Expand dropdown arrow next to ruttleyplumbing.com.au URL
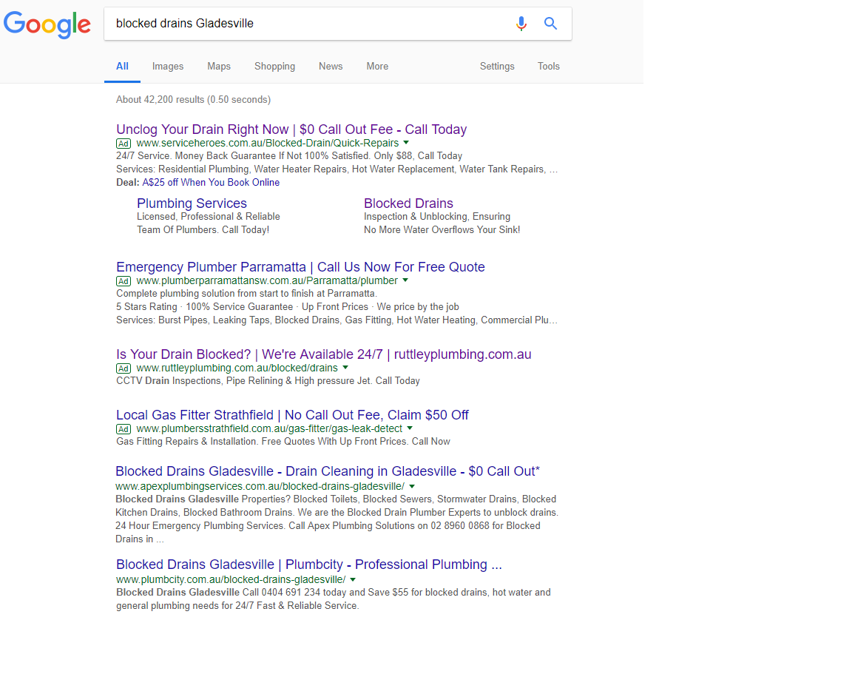855x694 pixels. click(345, 367)
